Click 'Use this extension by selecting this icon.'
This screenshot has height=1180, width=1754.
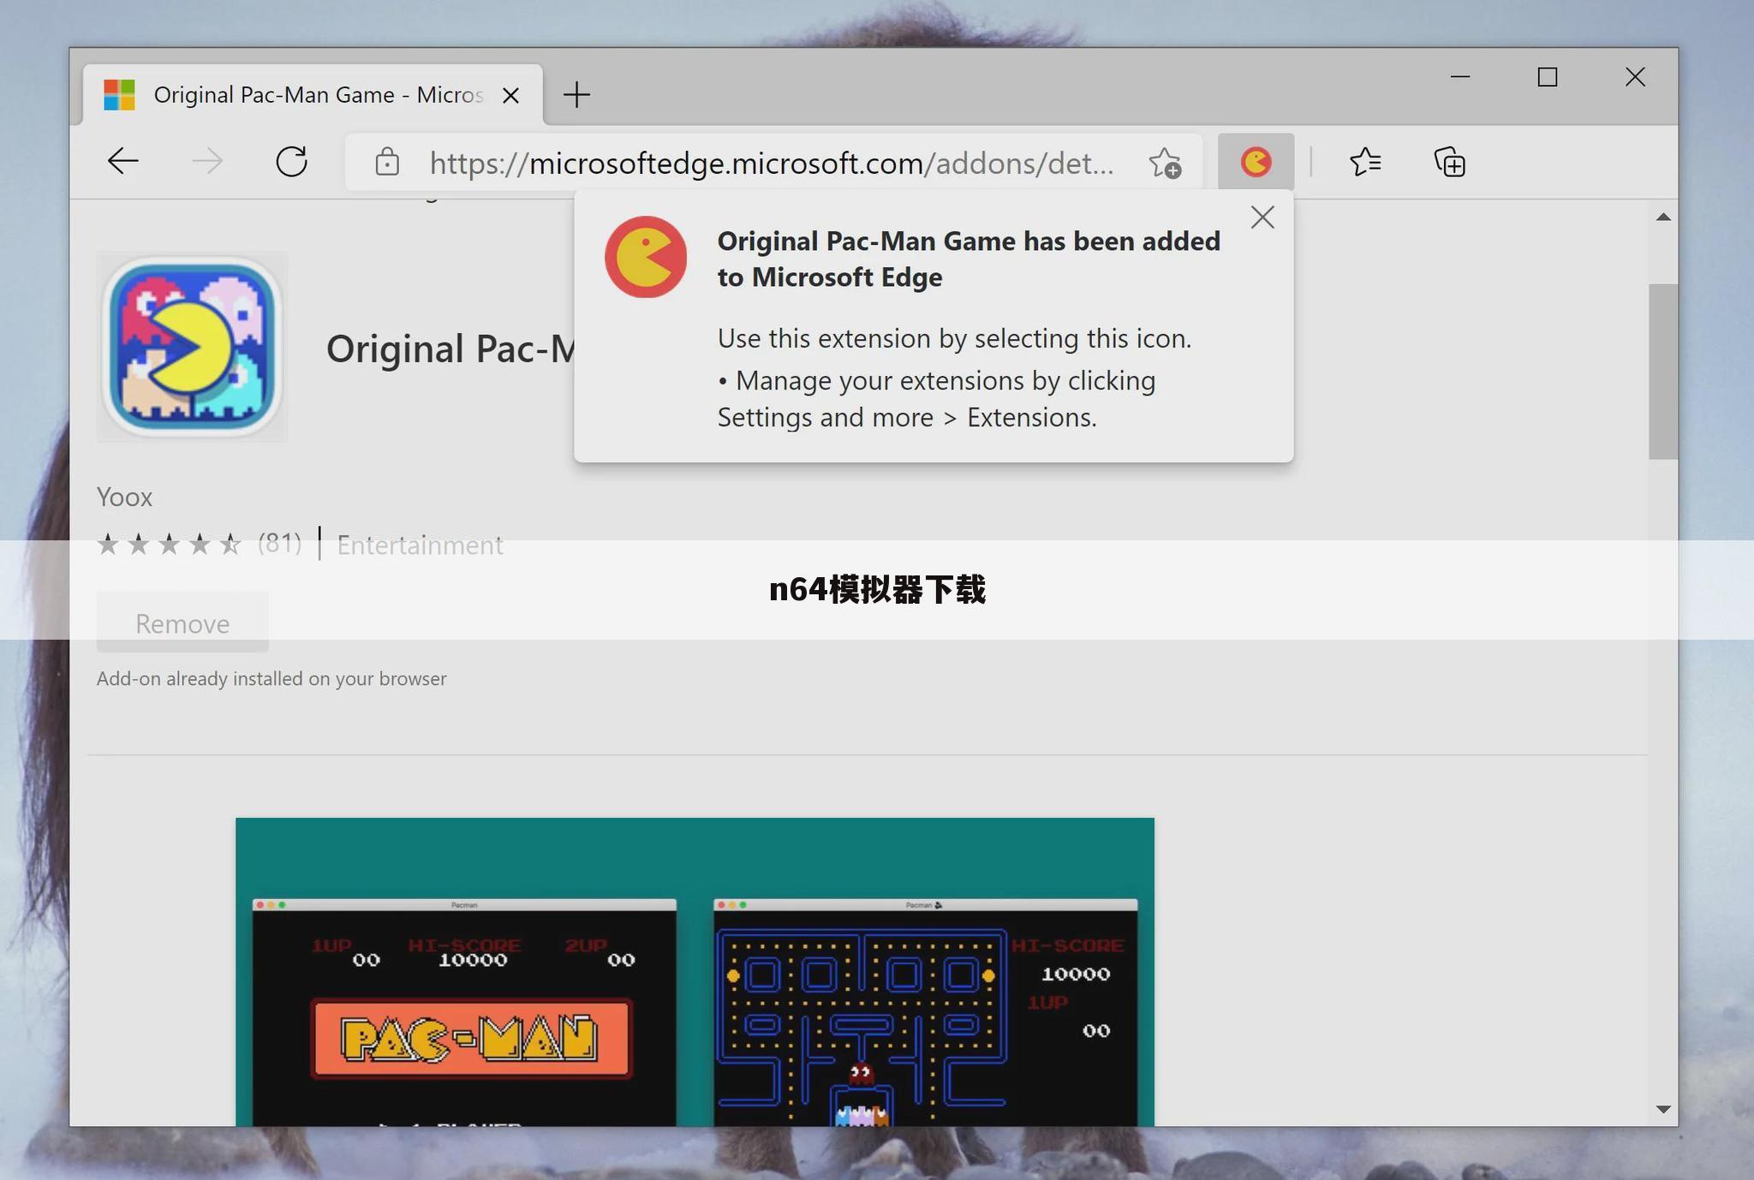[x=954, y=338]
